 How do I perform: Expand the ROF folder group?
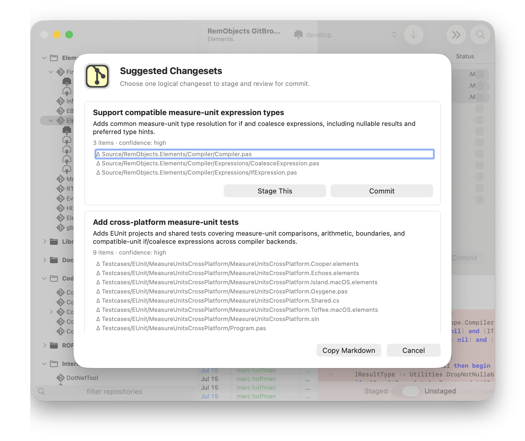pos(45,345)
